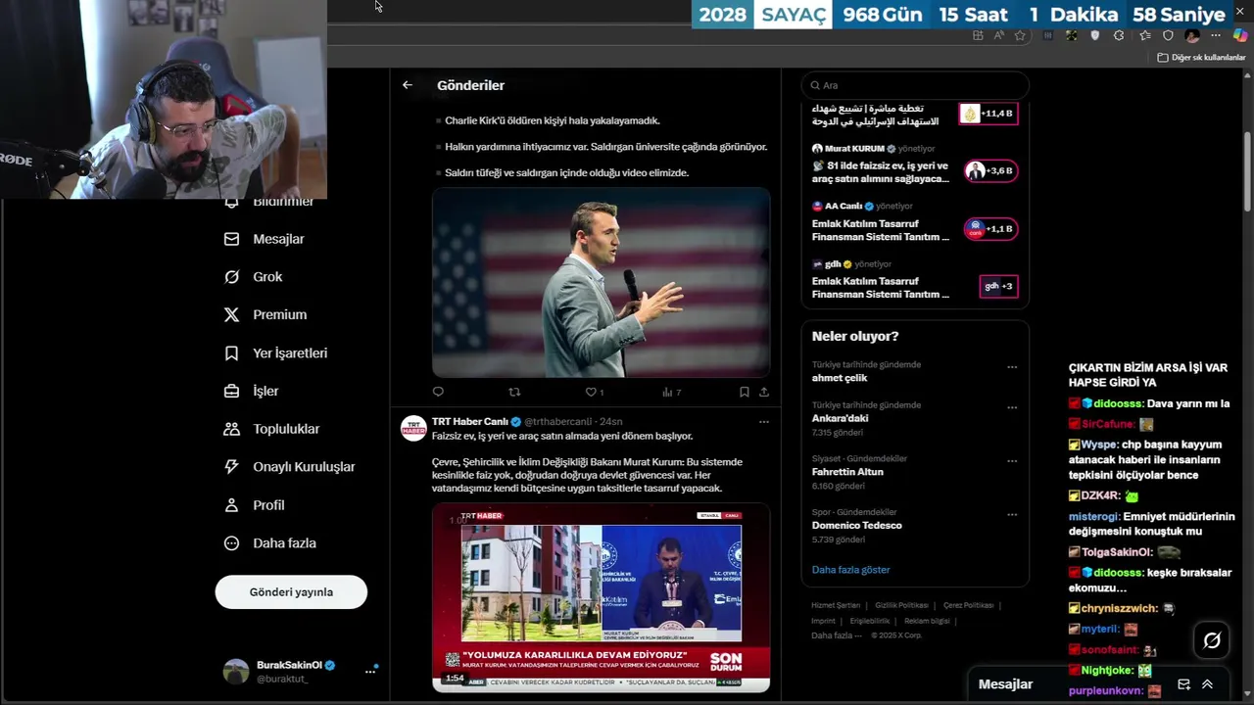The image size is (1254, 705).
Task: Go back using the arrow next to Gönderiler
Action: (x=408, y=85)
